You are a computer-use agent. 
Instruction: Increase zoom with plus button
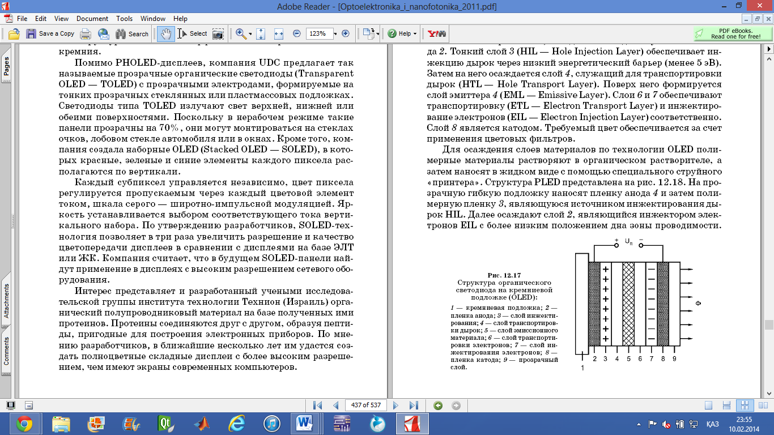click(345, 33)
